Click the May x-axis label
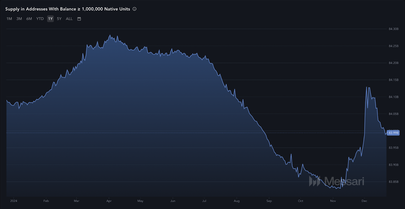Viewport: 405px width, 209px height. tap(140, 201)
